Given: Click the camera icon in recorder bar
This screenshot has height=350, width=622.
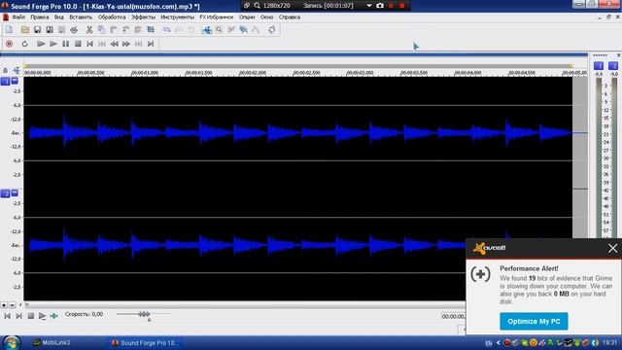Looking at the screenshot, I should pyautogui.click(x=380, y=6).
